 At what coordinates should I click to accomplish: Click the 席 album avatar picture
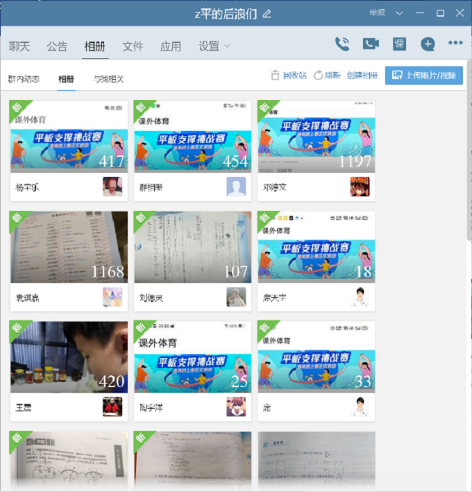pyautogui.click(x=360, y=407)
